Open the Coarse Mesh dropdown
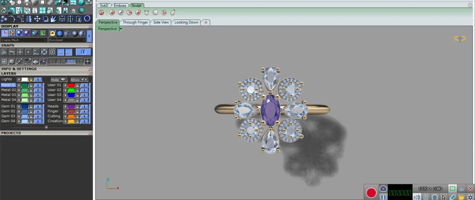The image size is (475, 200). point(24,40)
